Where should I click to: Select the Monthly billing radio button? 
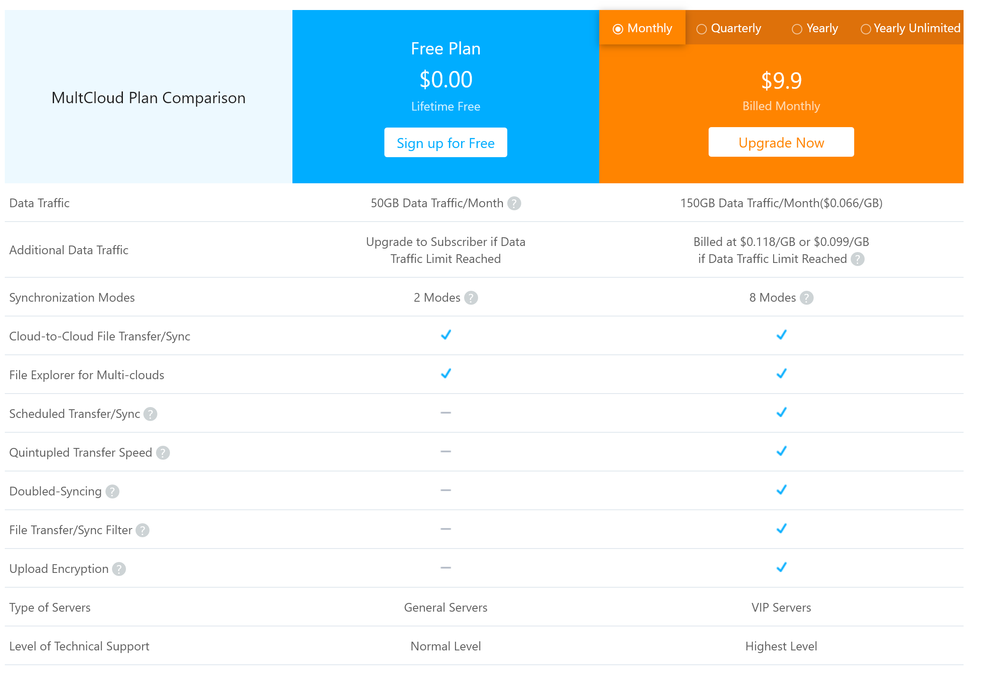[618, 29]
